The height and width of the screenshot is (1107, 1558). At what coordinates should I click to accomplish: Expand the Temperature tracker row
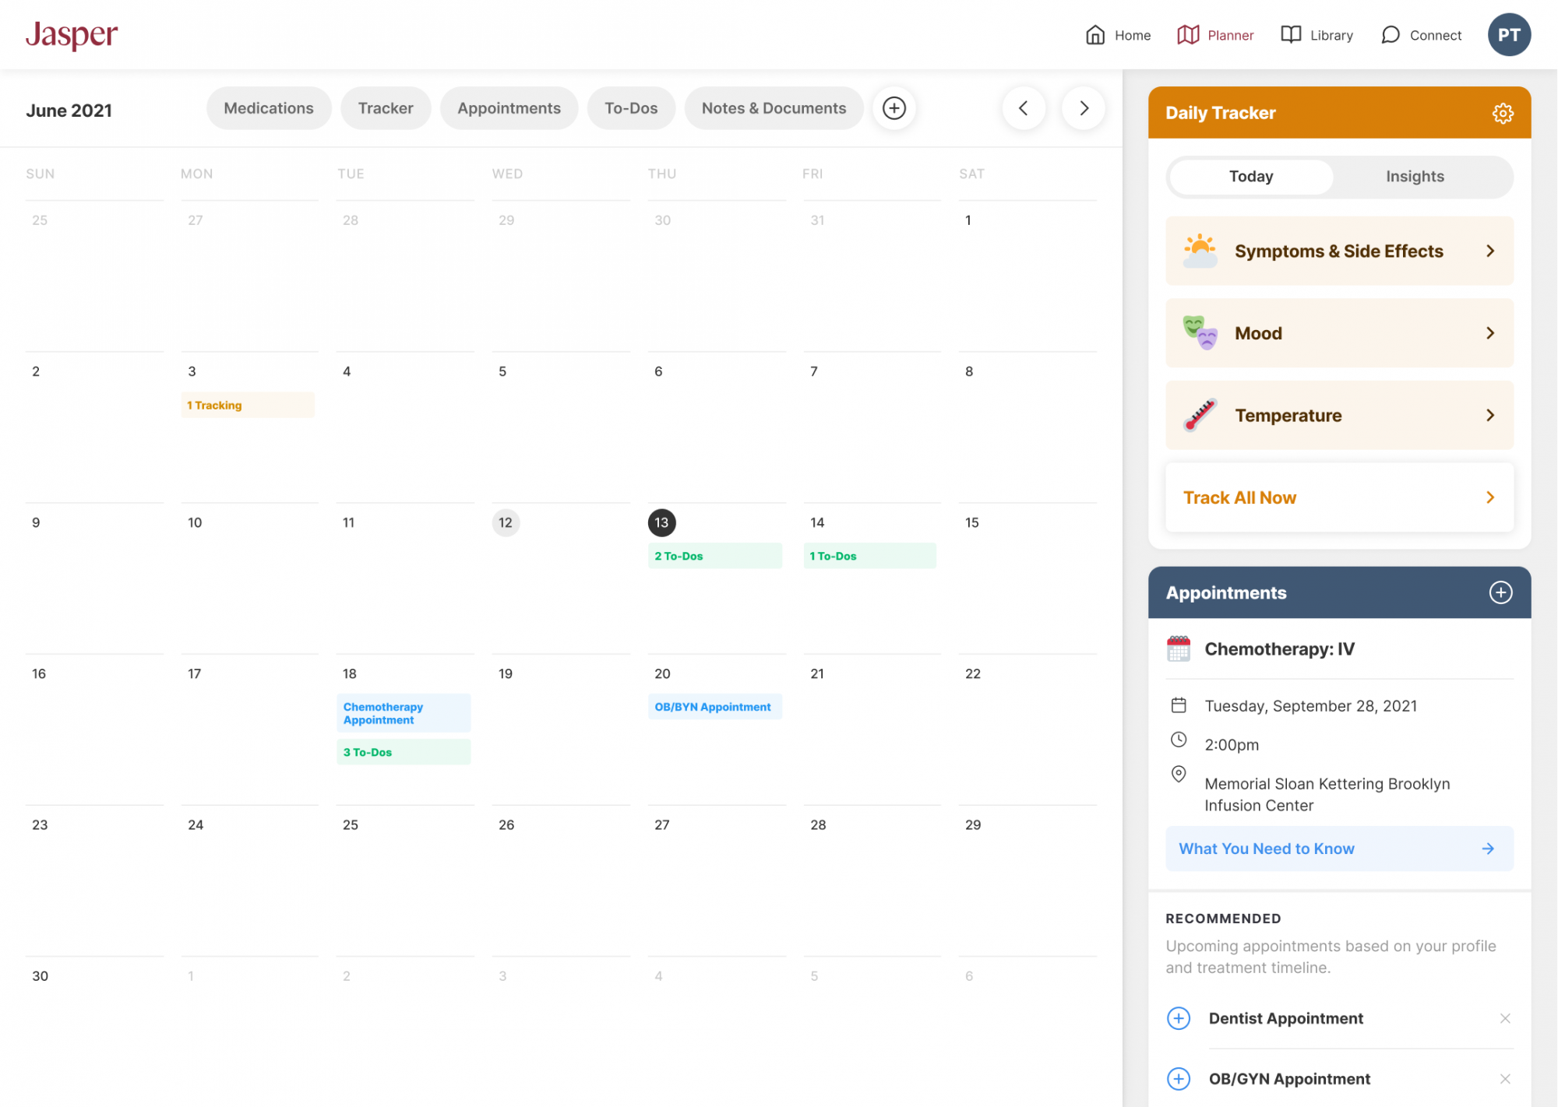1339,416
